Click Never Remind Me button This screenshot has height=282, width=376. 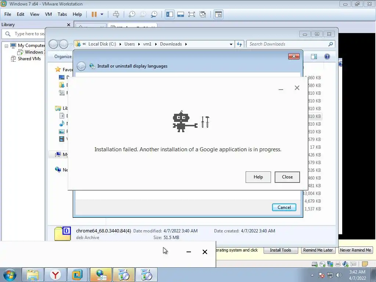(355, 250)
